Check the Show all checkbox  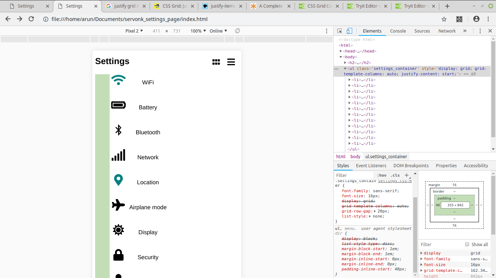tap(467, 244)
